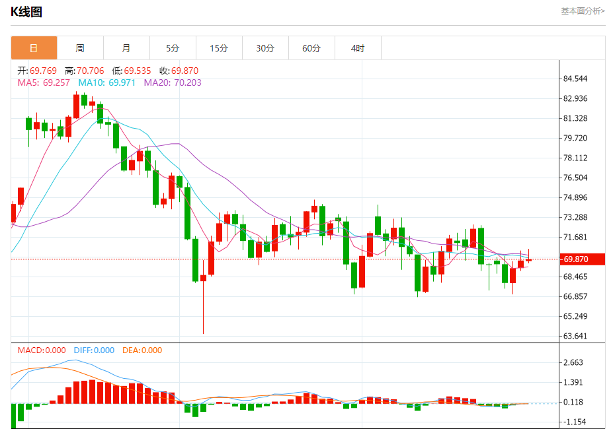Click the 81.328 price axis label
The height and width of the screenshot is (429, 613).
(575, 118)
